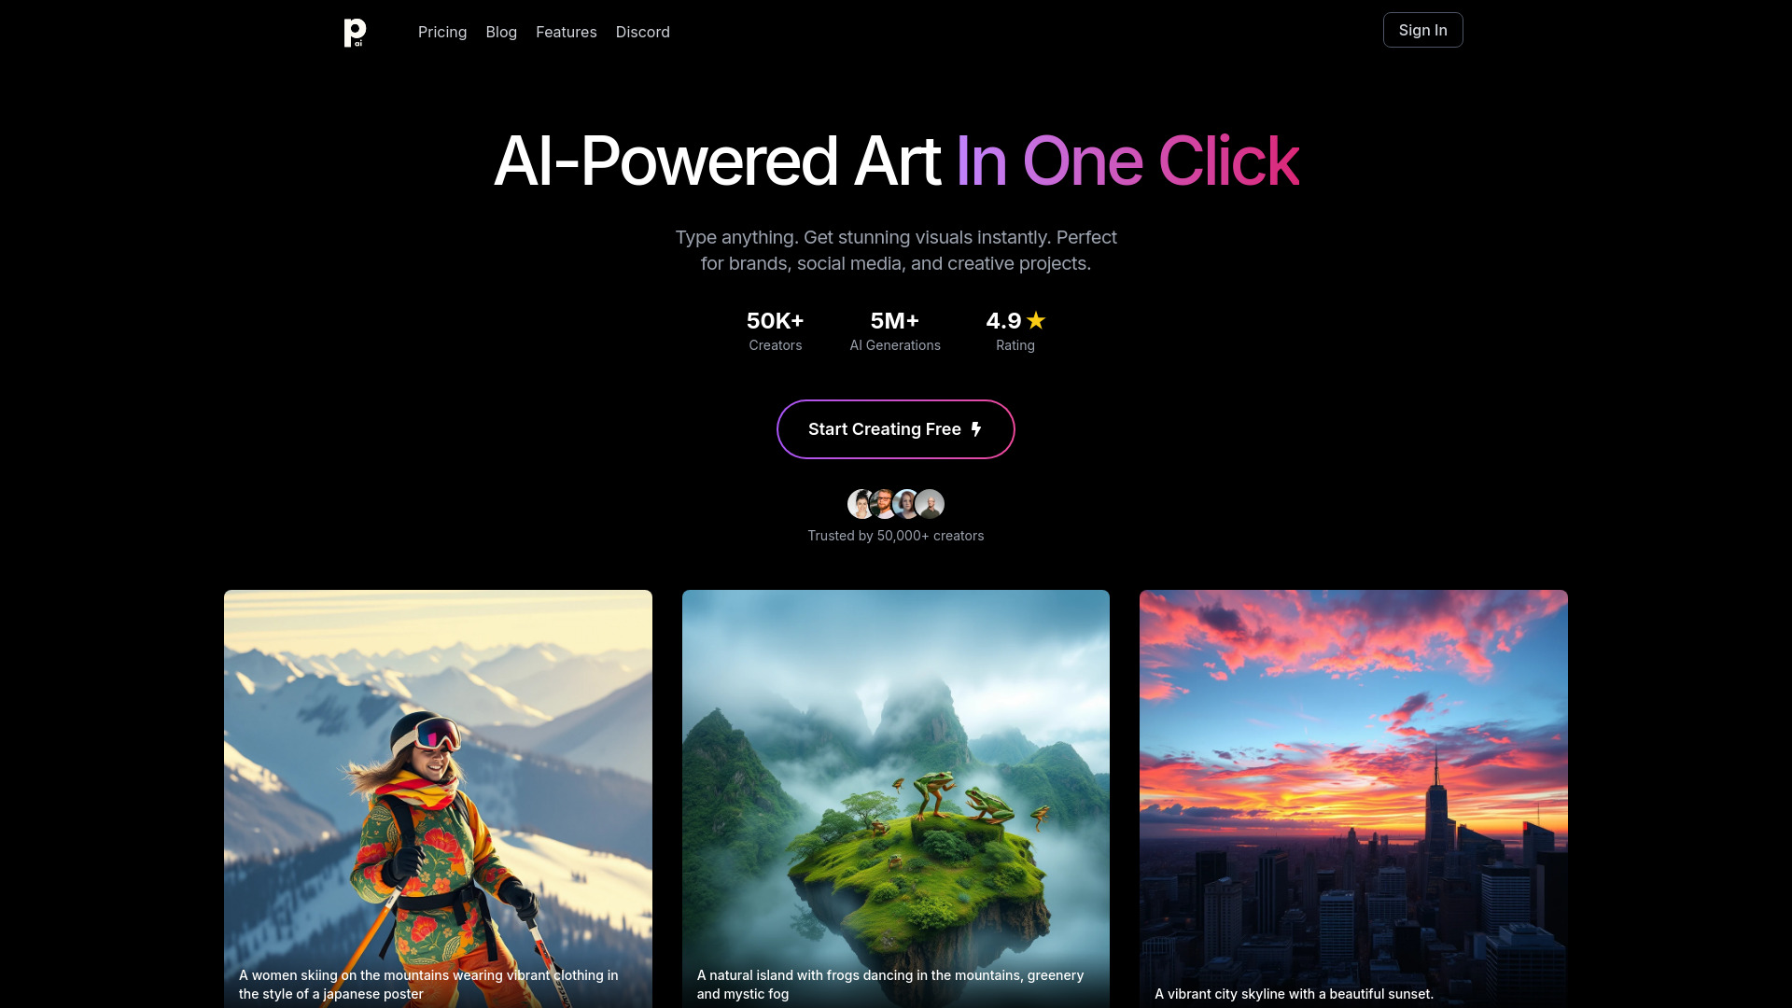
Task: Click the Features navigation tab
Action: pyautogui.click(x=567, y=31)
